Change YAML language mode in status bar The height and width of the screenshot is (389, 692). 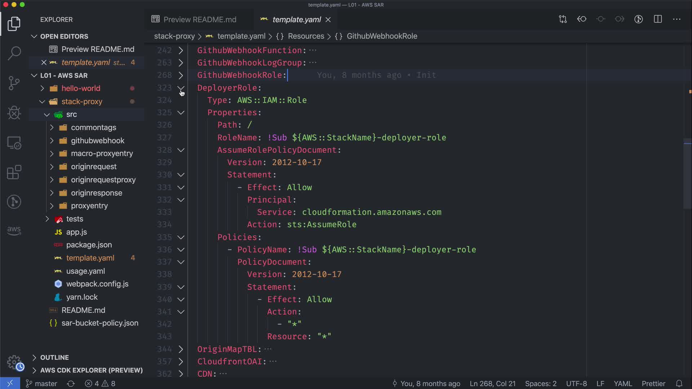click(622, 384)
